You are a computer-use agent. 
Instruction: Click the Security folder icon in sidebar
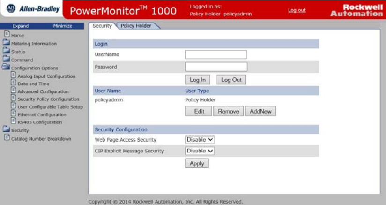[x=7, y=130]
